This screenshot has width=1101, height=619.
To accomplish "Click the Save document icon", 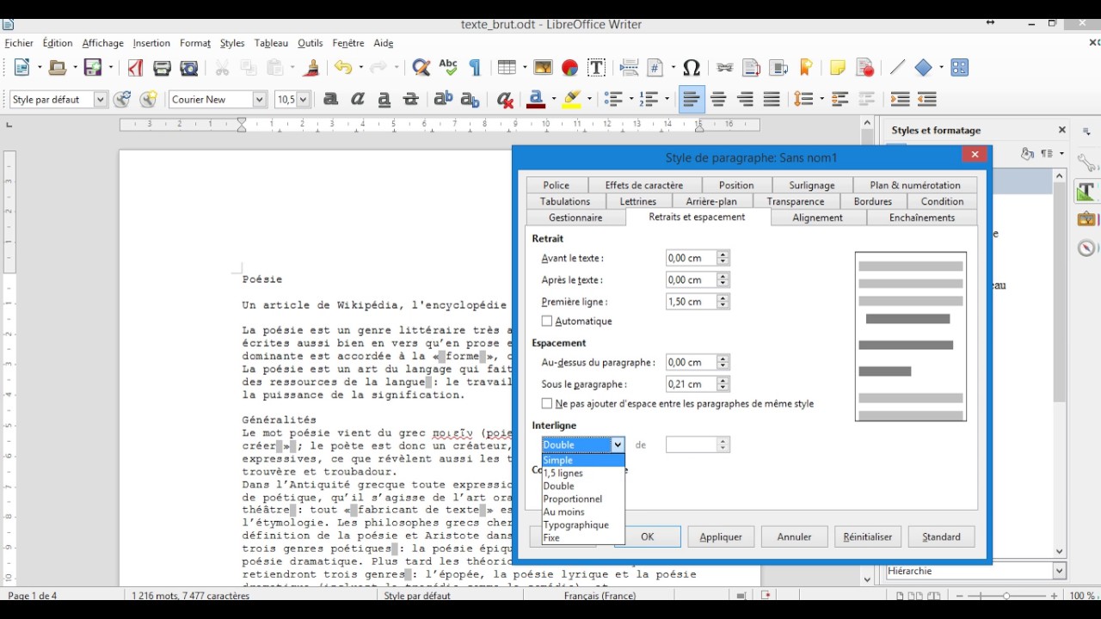I will [x=93, y=68].
